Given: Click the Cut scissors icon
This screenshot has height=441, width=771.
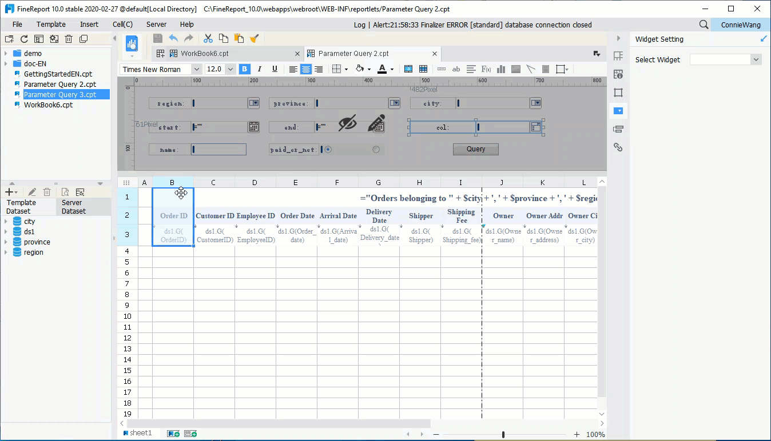Looking at the screenshot, I should click(x=208, y=38).
